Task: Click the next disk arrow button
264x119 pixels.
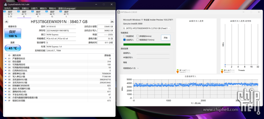Action: click(x=112, y=22)
